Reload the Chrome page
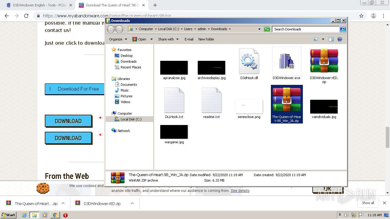This screenshot has height=219, width=390. pyautogui.click(x=26, y=16)
